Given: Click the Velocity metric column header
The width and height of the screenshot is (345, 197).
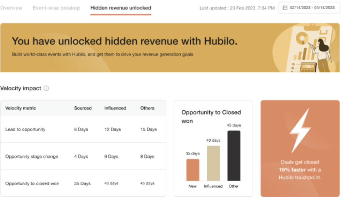Looking at the screenshot, I should (x=21, y=108).
